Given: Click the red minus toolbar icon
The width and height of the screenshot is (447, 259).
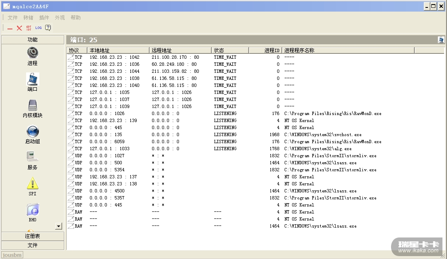Looking at the screenshot, I should click(x=10, y=28).
